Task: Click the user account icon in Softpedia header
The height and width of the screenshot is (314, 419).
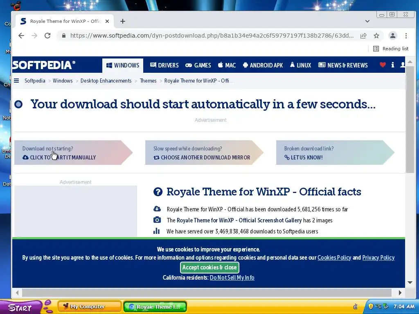Action: coord(403,65)
